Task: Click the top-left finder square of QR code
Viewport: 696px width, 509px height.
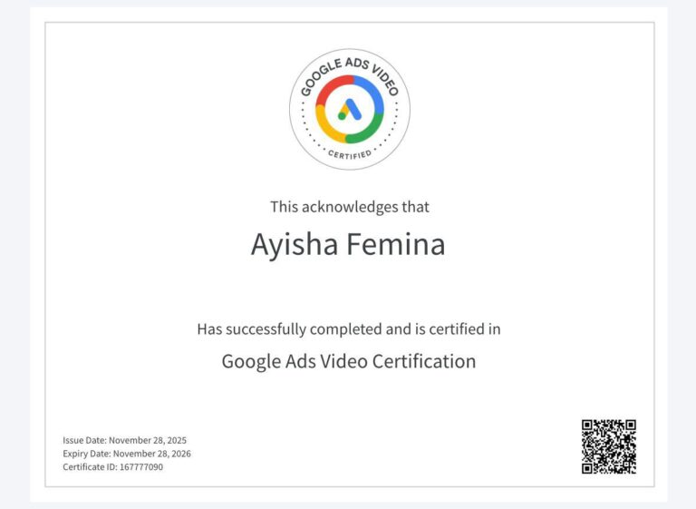Action: 588,426
